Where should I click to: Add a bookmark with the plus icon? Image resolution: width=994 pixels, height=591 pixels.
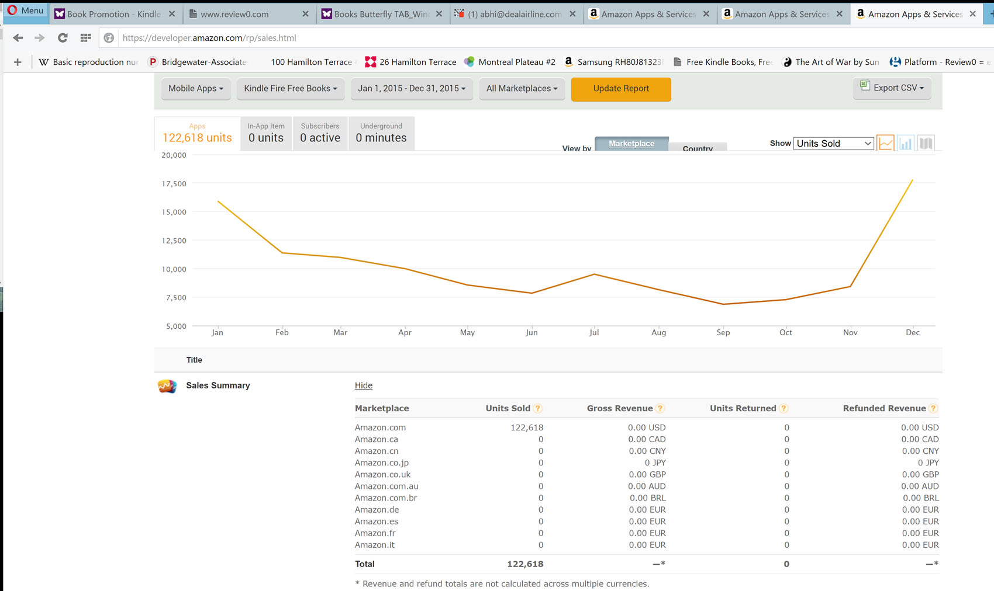(x=18, y=62)
